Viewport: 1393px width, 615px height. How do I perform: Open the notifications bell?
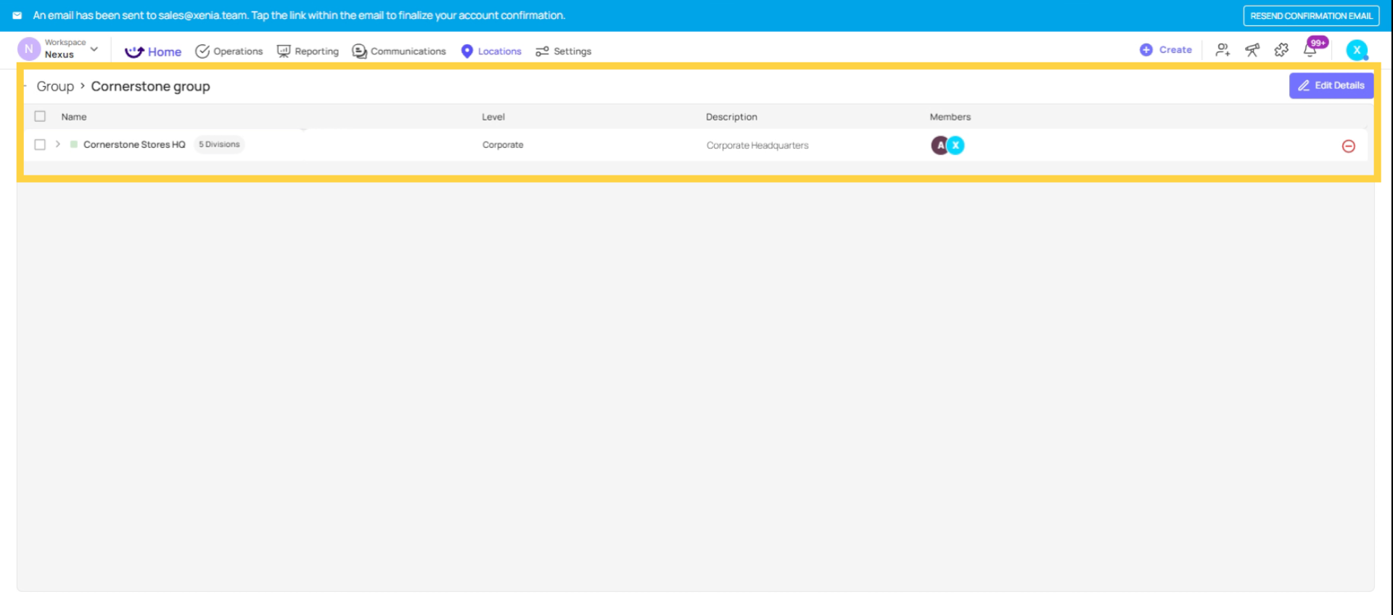click(1310, 50)
